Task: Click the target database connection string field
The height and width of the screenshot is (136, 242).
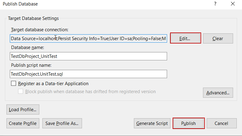Action: point(88,39)
